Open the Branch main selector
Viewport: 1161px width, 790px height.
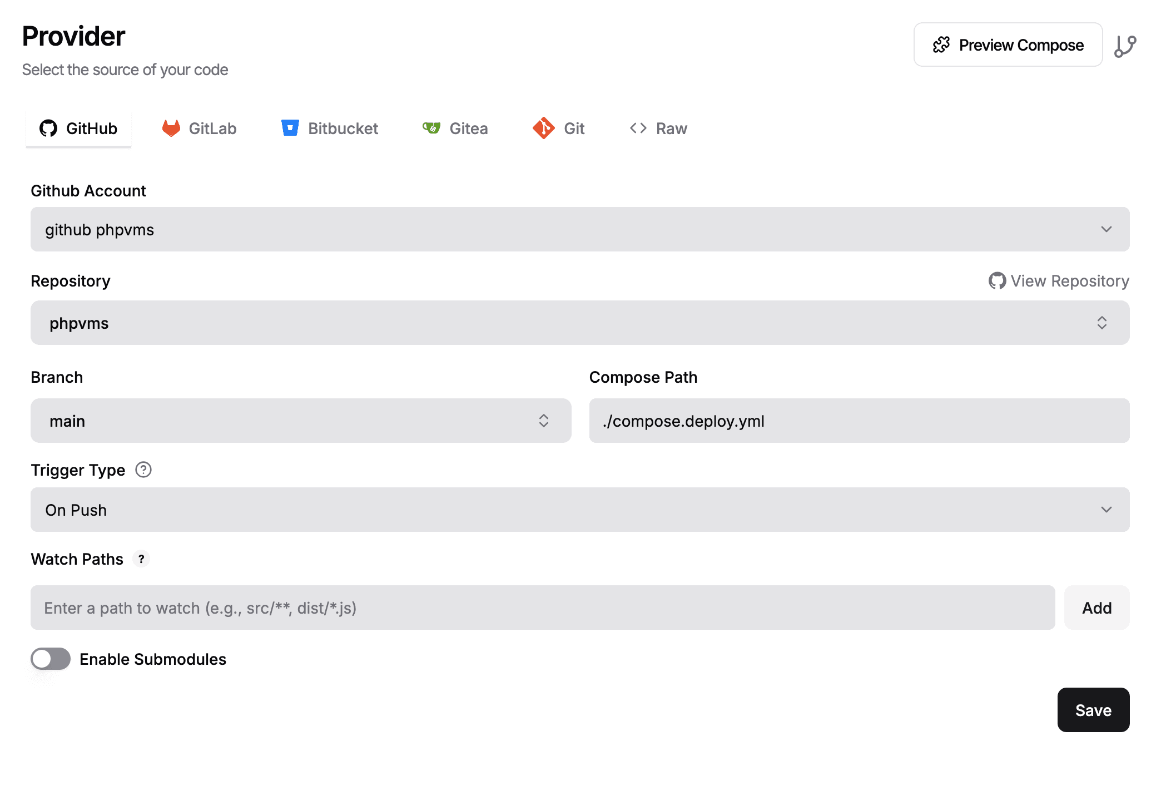click(x=301, y=421)
